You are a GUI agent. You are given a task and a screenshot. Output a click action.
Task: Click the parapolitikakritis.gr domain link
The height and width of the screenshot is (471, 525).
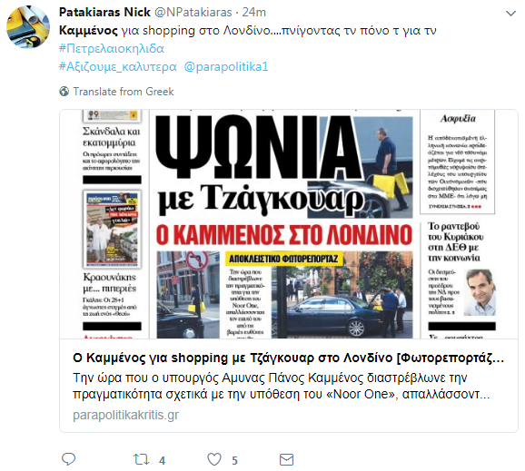tap(126, 415)
